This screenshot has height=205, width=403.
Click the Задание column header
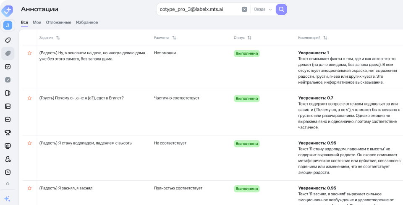point(46,38)
